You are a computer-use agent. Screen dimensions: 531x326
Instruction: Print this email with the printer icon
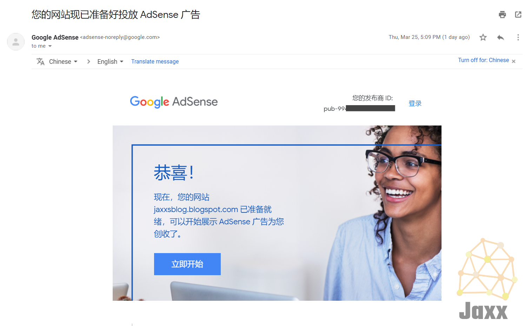point(502,14)
